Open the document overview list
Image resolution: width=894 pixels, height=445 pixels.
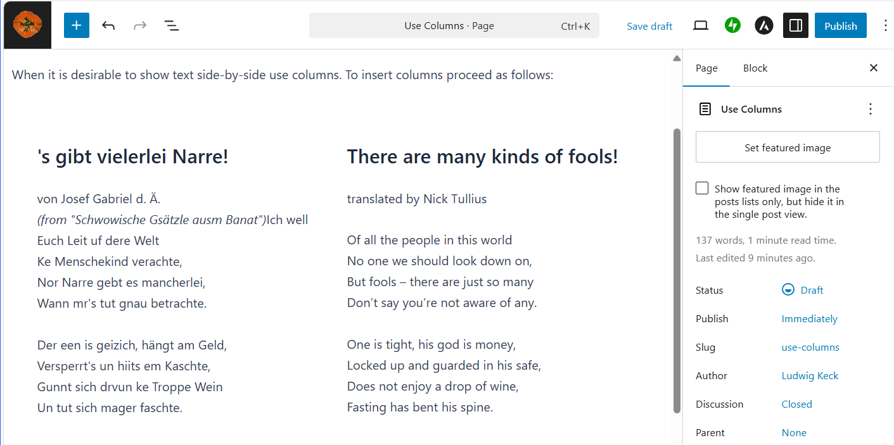[x=172, y=25]
